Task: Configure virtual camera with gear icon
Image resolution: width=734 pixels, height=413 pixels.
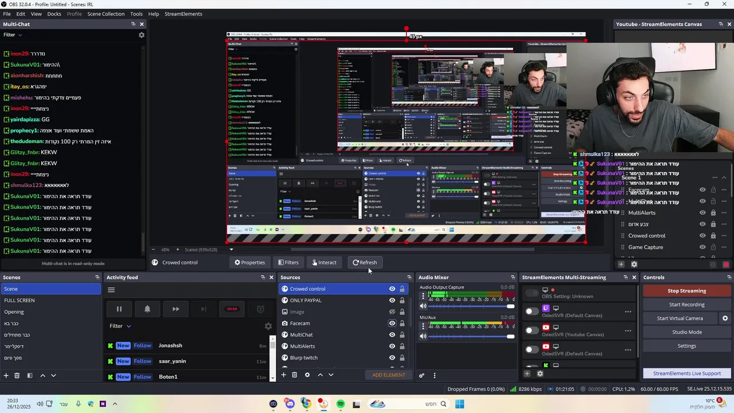Action: click(725, 318)
